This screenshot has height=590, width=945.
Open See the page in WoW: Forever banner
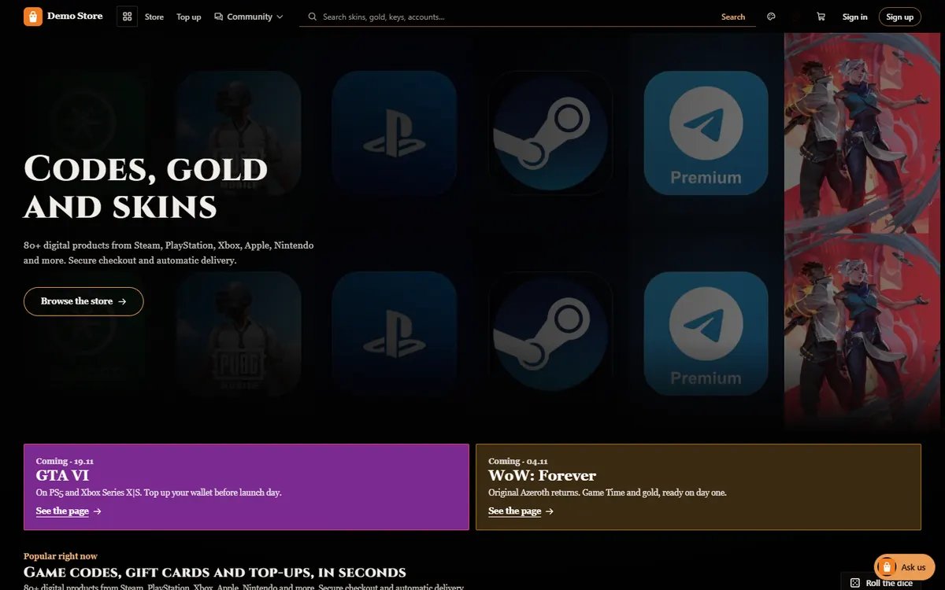coord(521,511)
